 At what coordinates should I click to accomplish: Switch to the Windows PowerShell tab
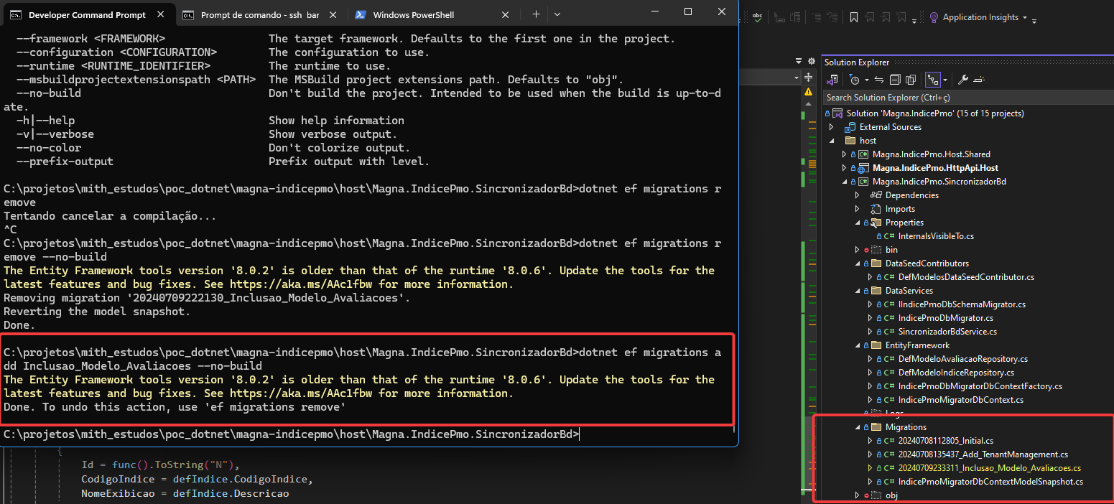coord(413,14)
